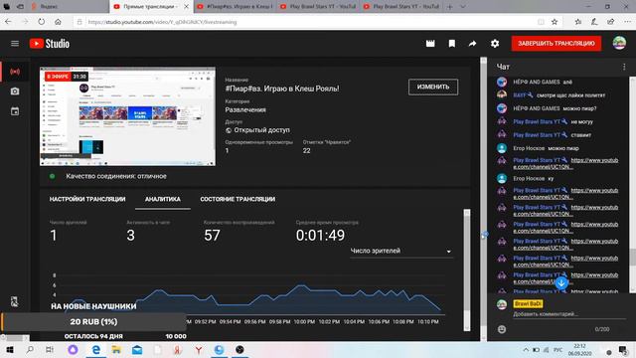Image resolution: width=636 pixels, height=358 pixels.
Task: Open the feedback icon at sidebar bottom
Action: [x=15, y=301]
